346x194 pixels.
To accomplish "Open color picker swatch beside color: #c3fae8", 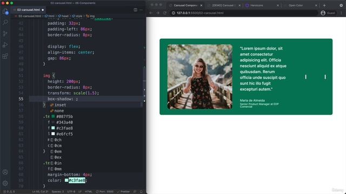I will (66, 181).
